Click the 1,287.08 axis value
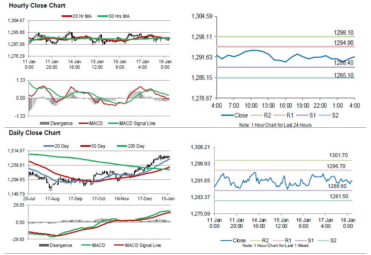This screenshot has height=255, width=371. point(16,44)
